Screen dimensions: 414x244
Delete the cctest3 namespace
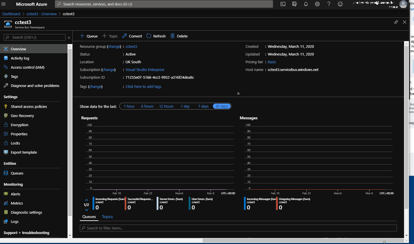(x=179, y=36)
